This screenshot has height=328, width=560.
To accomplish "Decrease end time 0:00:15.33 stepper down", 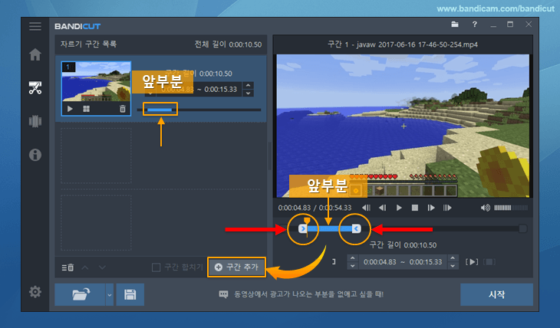I will (x=453, y=266).
